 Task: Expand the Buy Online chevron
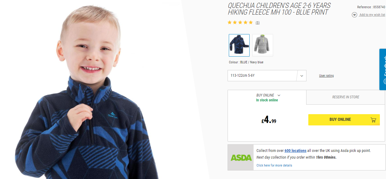[x=279, y=95]
